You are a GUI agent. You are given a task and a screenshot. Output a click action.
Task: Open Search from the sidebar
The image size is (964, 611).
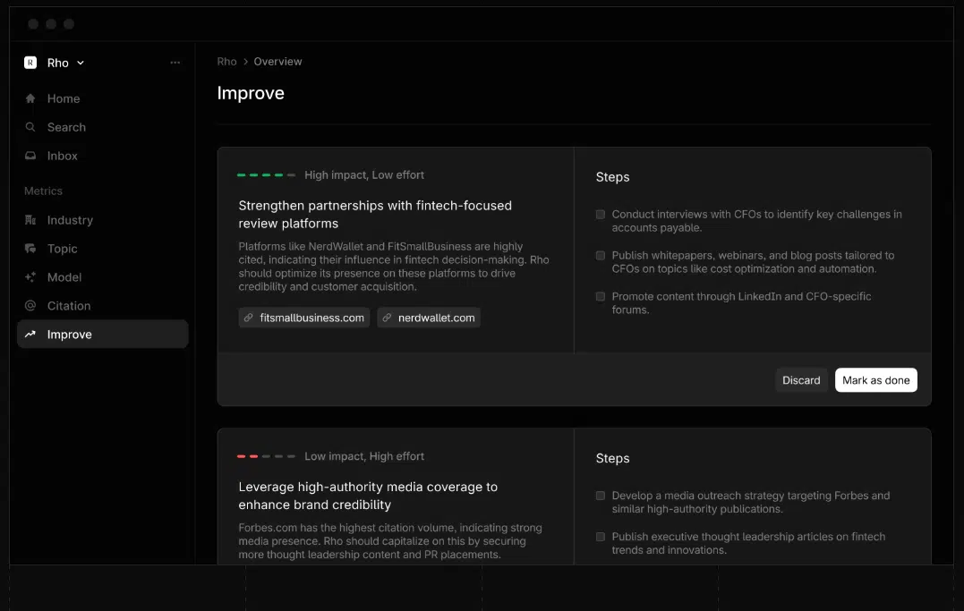click(x=103, y=127)
